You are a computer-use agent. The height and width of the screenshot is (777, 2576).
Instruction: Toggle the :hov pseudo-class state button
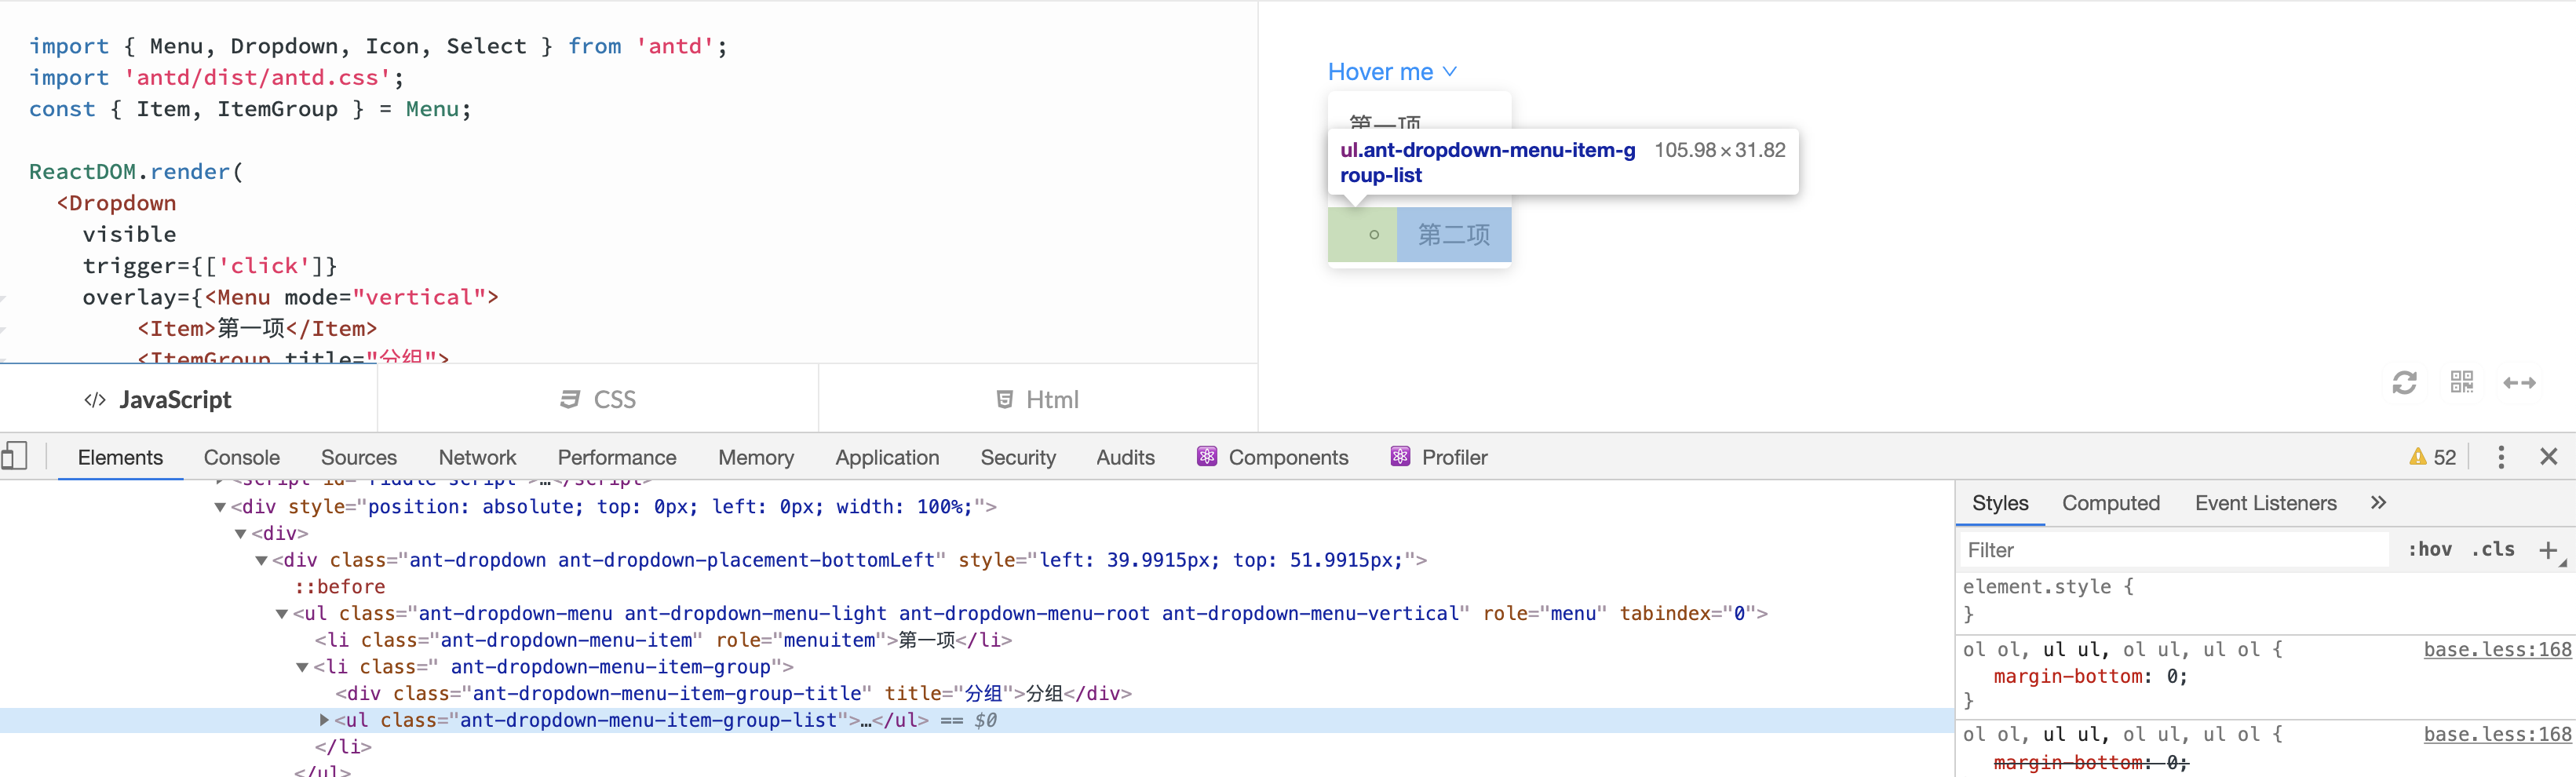coord(2430,549)
